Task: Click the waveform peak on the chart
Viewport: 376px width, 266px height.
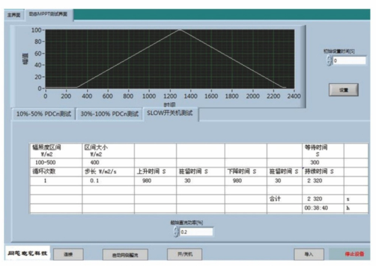Action: (x=180, y=30)
